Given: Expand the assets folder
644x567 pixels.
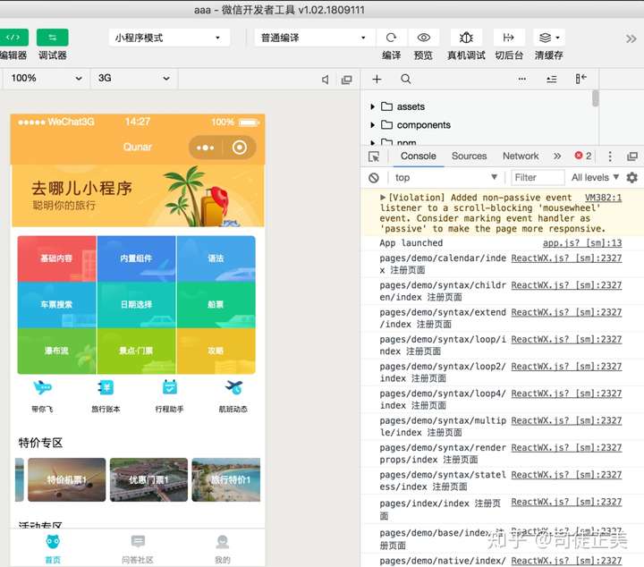Looking at the screenshot, I should [x=372, y=106].
